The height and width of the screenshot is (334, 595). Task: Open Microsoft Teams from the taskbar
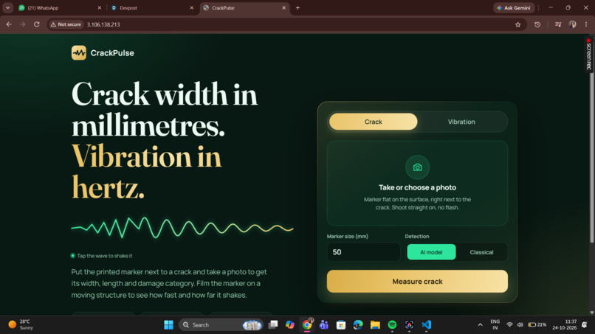tap(324, 325)
